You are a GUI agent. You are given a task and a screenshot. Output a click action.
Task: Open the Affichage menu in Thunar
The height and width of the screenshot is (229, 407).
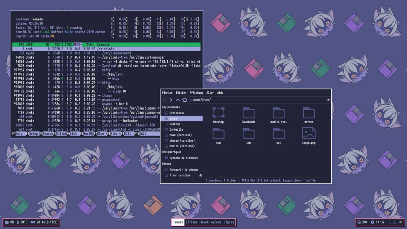[x=196, y=92]
